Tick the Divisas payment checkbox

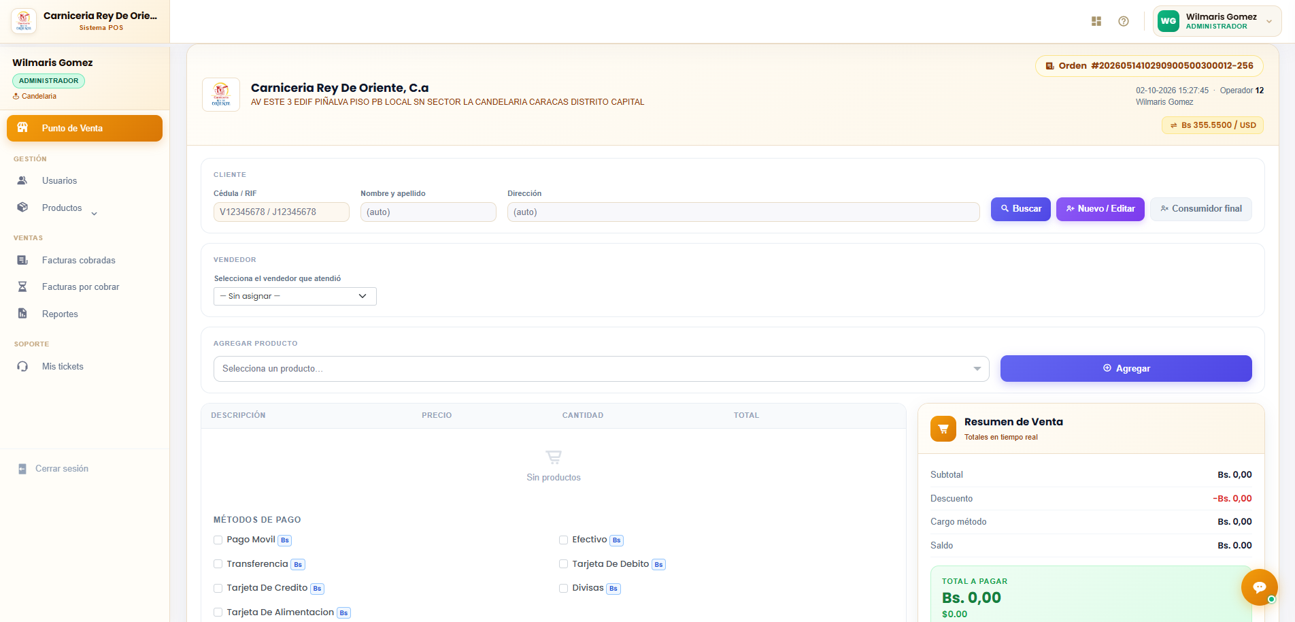[563, 588]
